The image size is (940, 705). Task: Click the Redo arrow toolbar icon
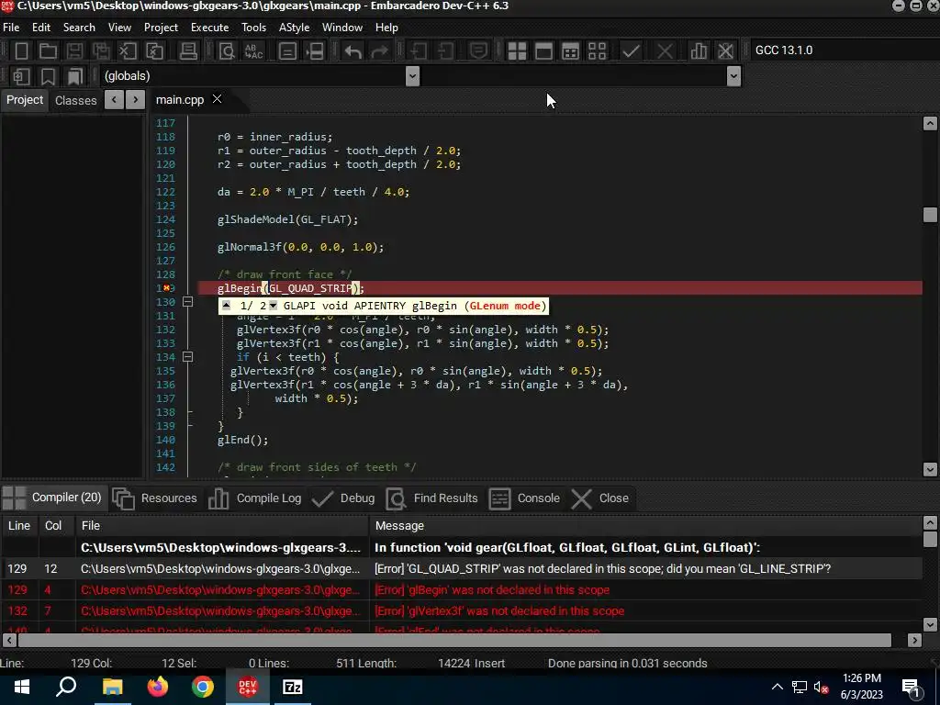(380, 51)
